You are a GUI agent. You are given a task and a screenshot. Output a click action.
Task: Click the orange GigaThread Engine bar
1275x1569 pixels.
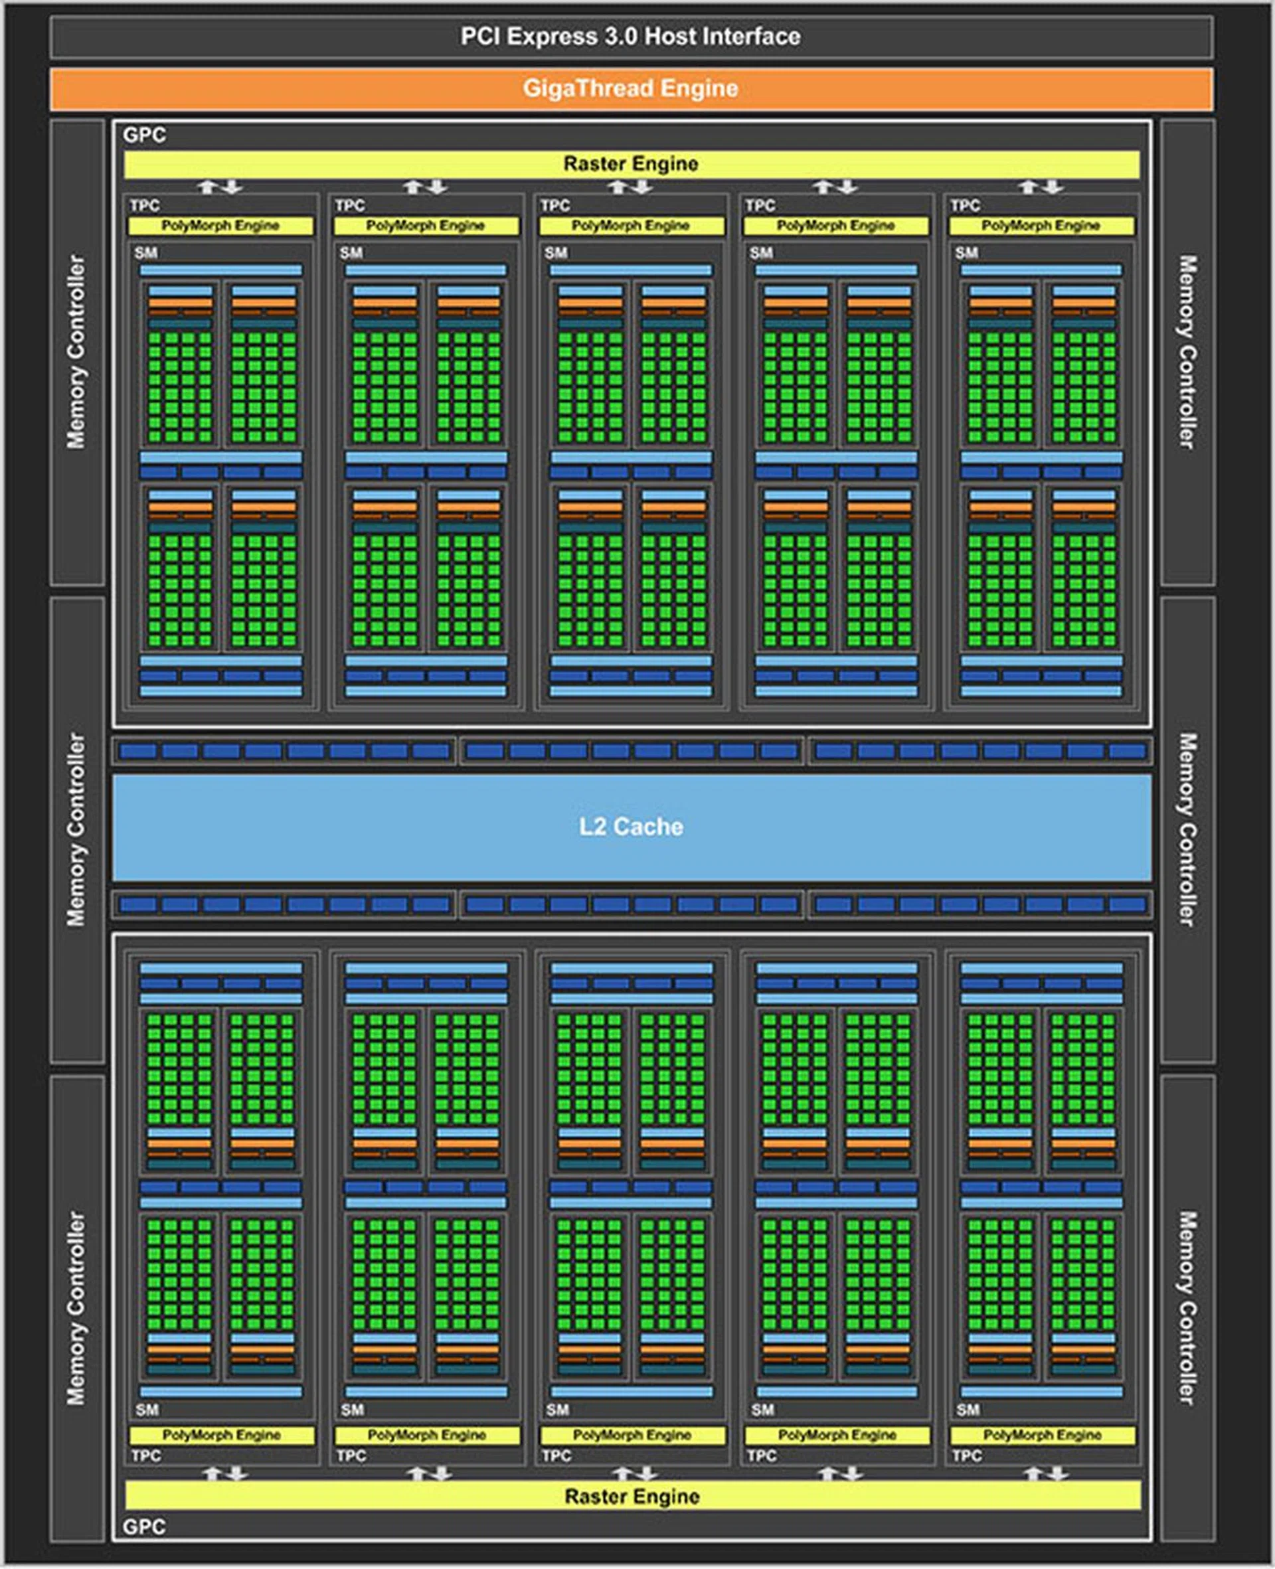tap(630, 89)
